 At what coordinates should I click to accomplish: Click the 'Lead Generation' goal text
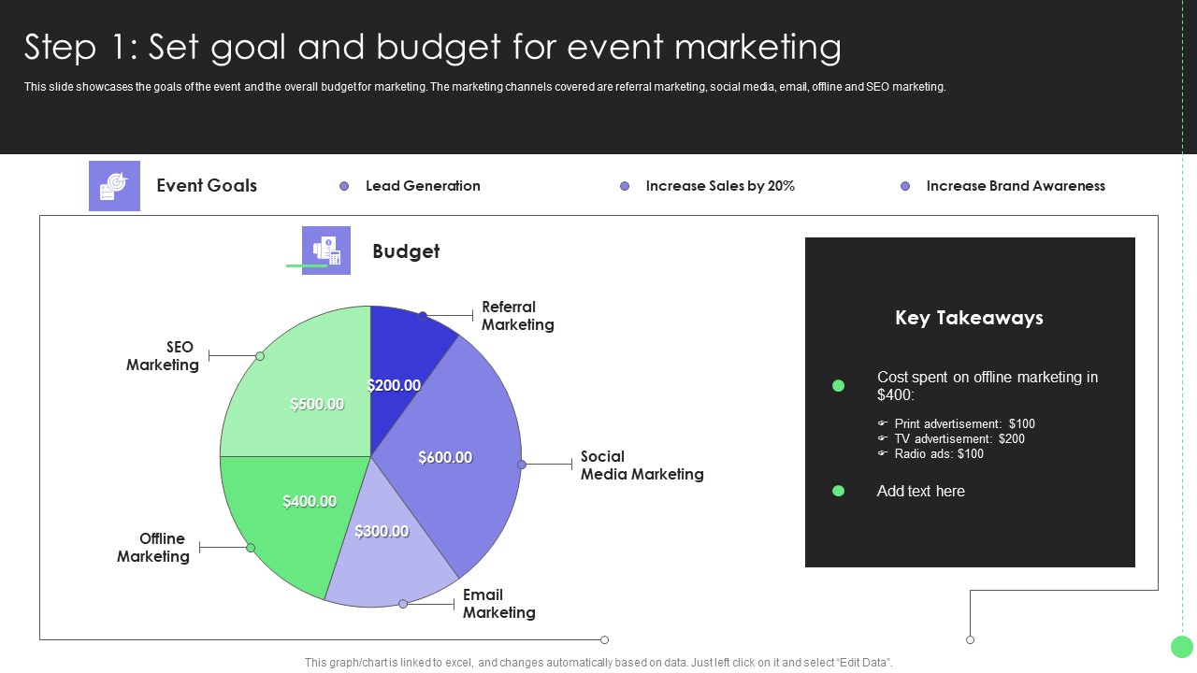click(x=423, y=186)
